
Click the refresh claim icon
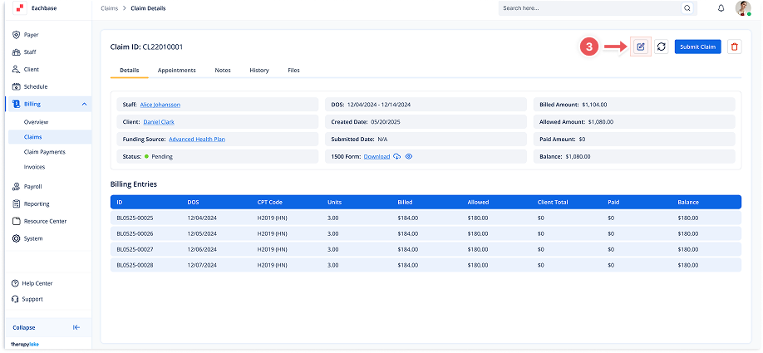click(x=661, y=47)
